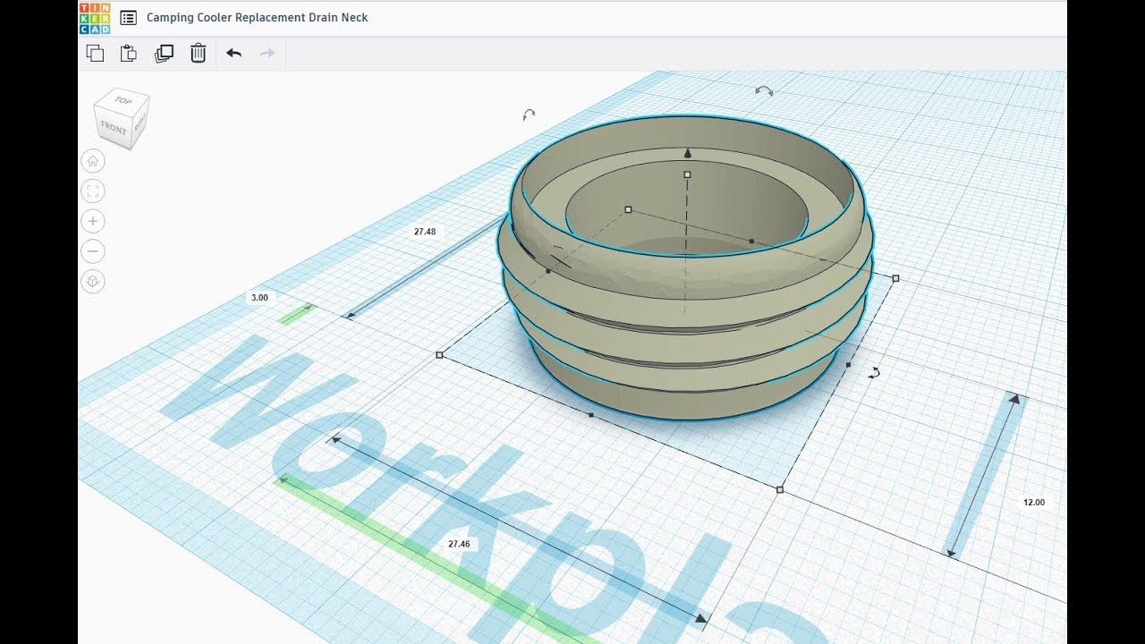Click the rotation arrow above the model
Viewport: 1145px width, 644px height.
pos(764,90)
